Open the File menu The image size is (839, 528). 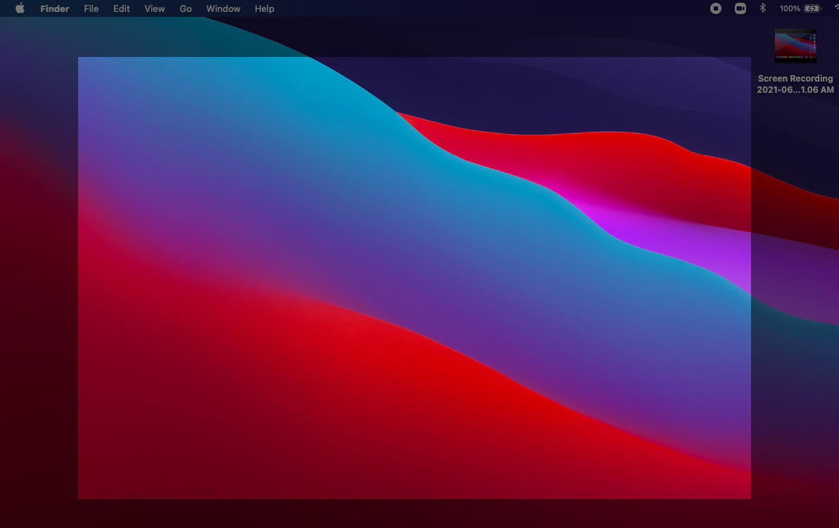click(91, 8)
